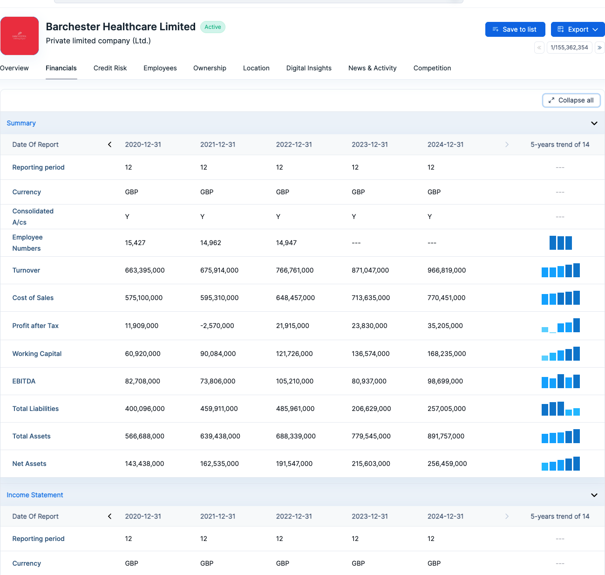This screenshot has height=575, width=605.
Task: Click the Turnover trend bar chart
Action: [560, 271]
